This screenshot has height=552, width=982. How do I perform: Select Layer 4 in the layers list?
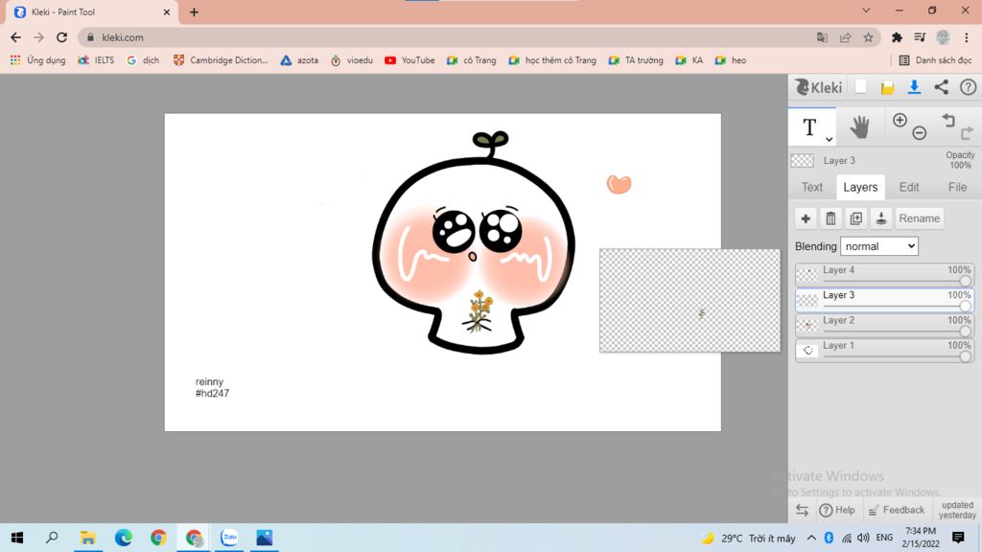point(884,274)
